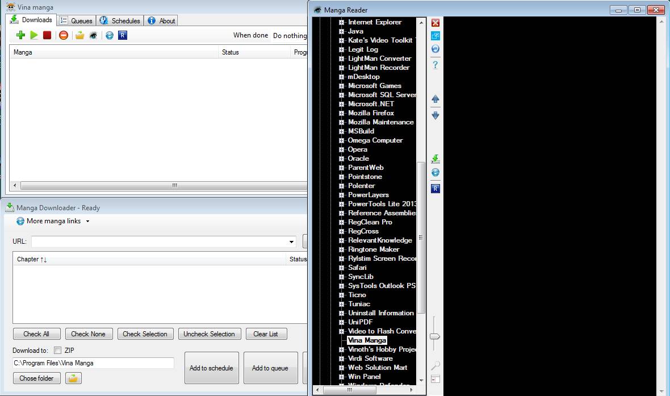Click the download path field C:\Program Files\Vina Manga
Image resolution: width=670 pixels, height=396 pixels.
(93, 362)
